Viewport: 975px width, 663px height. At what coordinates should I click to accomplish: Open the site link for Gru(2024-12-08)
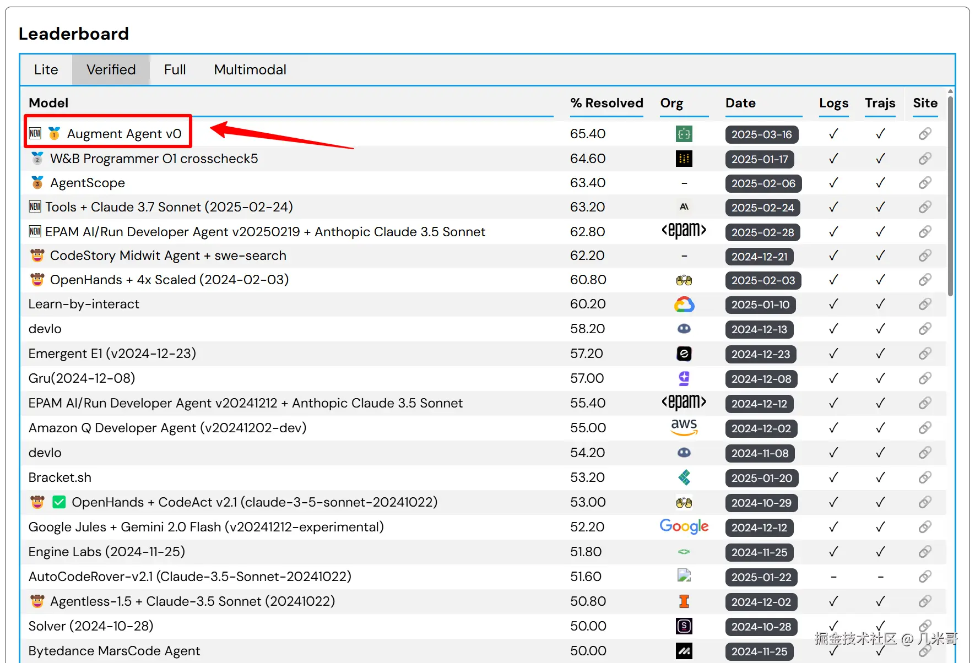coord(925,378)
